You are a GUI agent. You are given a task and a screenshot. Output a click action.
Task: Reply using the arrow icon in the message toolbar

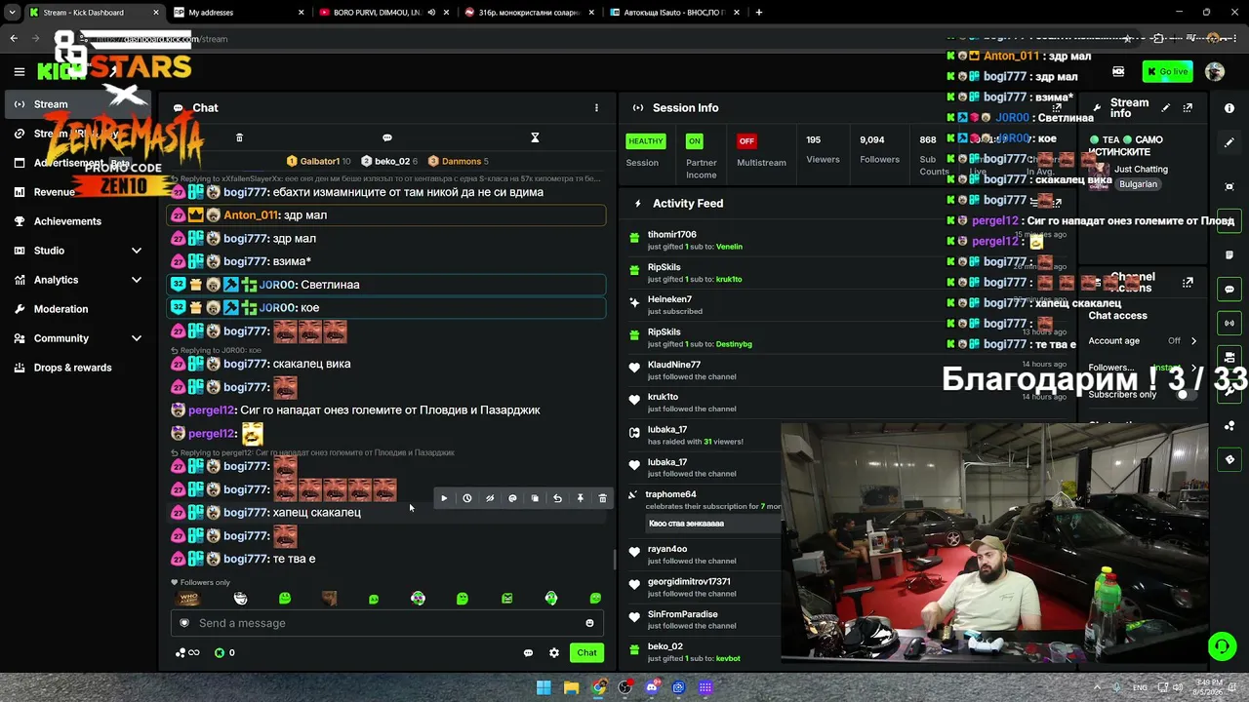click(557, 498)
